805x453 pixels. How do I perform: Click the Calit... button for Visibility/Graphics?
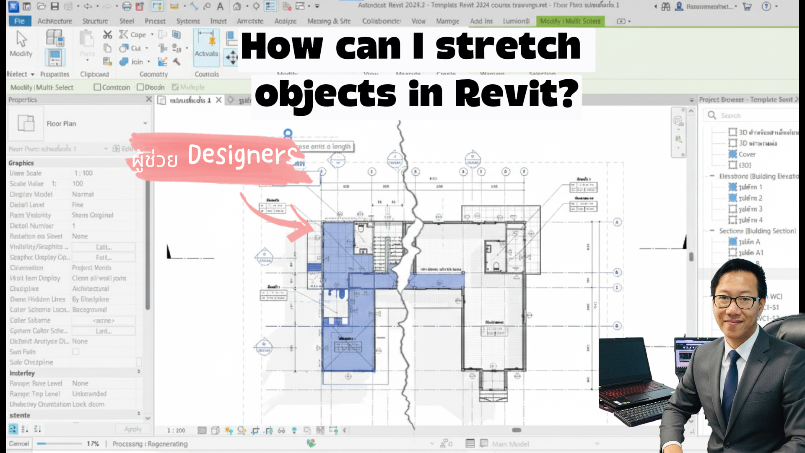(104, 247)
